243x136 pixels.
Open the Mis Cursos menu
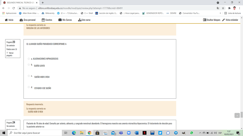[65, 20]
